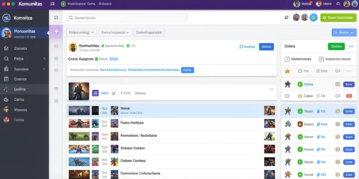Image resolution: width=359 pixels, height=179 pixels.
Task: Open the Botteet Cofient list row
Action: point(171,149)
